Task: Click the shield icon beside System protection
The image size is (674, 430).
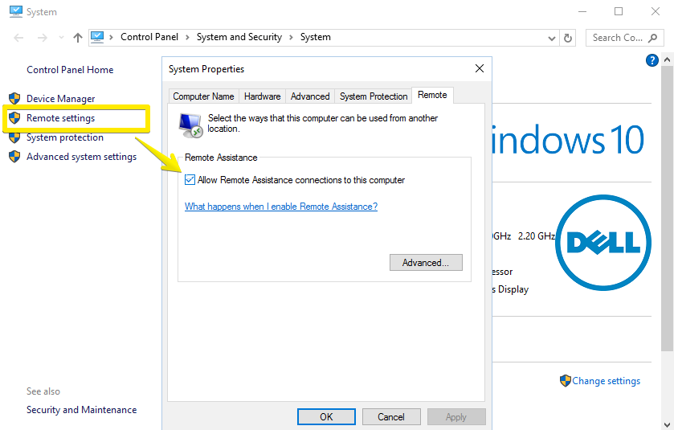Action: tap(14, 137)
